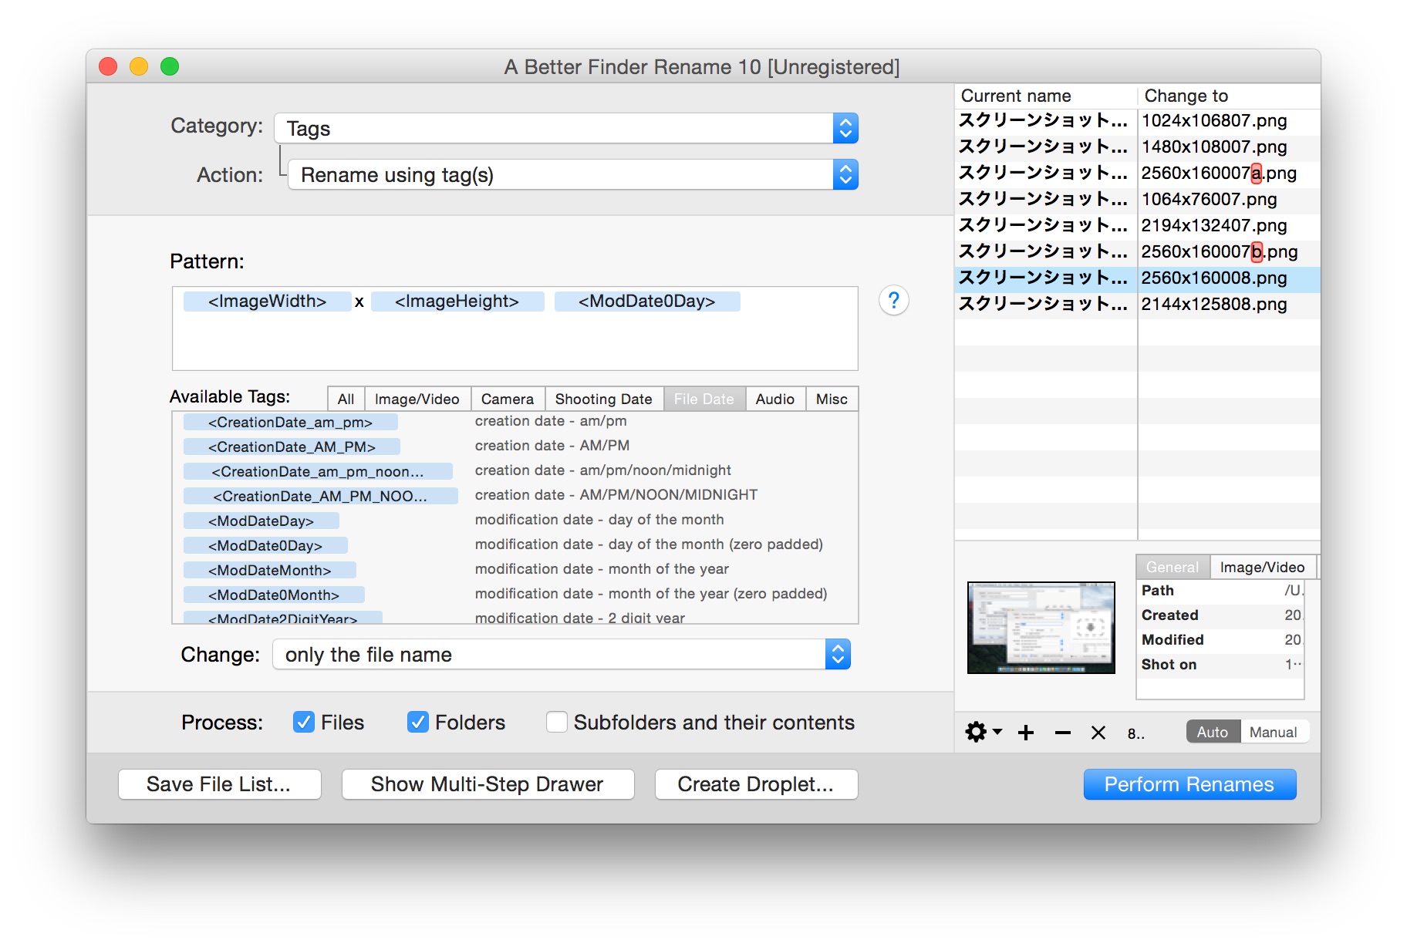Select file row 1064x76007.png
Screen dimensions: 1407x947
[1138, 199]
